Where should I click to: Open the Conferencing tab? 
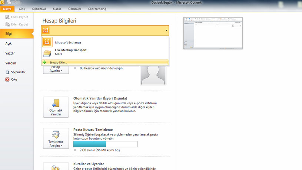[x=97, y=9]
